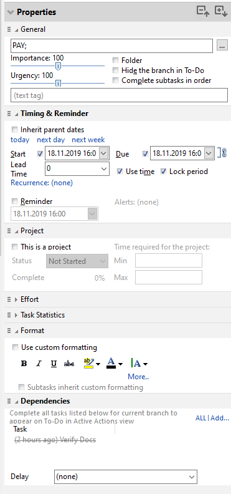
Task: Toggle Underline formatting icon
Action: tap(54, 364)
